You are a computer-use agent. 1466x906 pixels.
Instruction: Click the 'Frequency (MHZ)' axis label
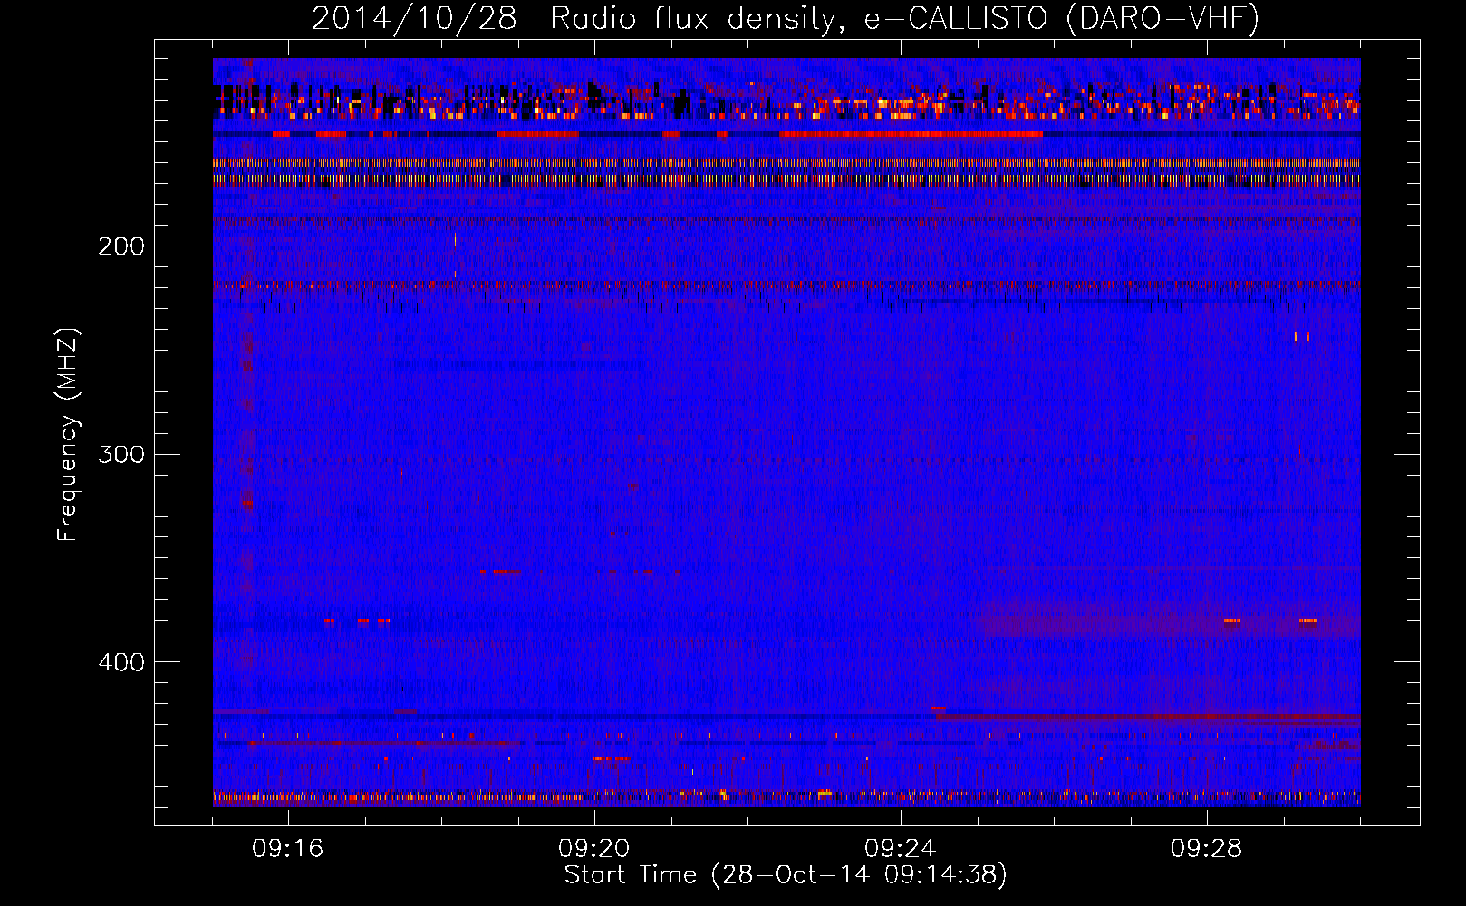[x=68, y=434]
